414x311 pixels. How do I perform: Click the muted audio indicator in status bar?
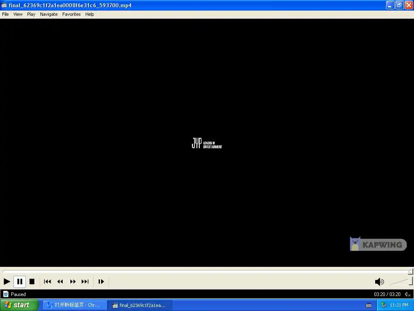coord(408,294)
